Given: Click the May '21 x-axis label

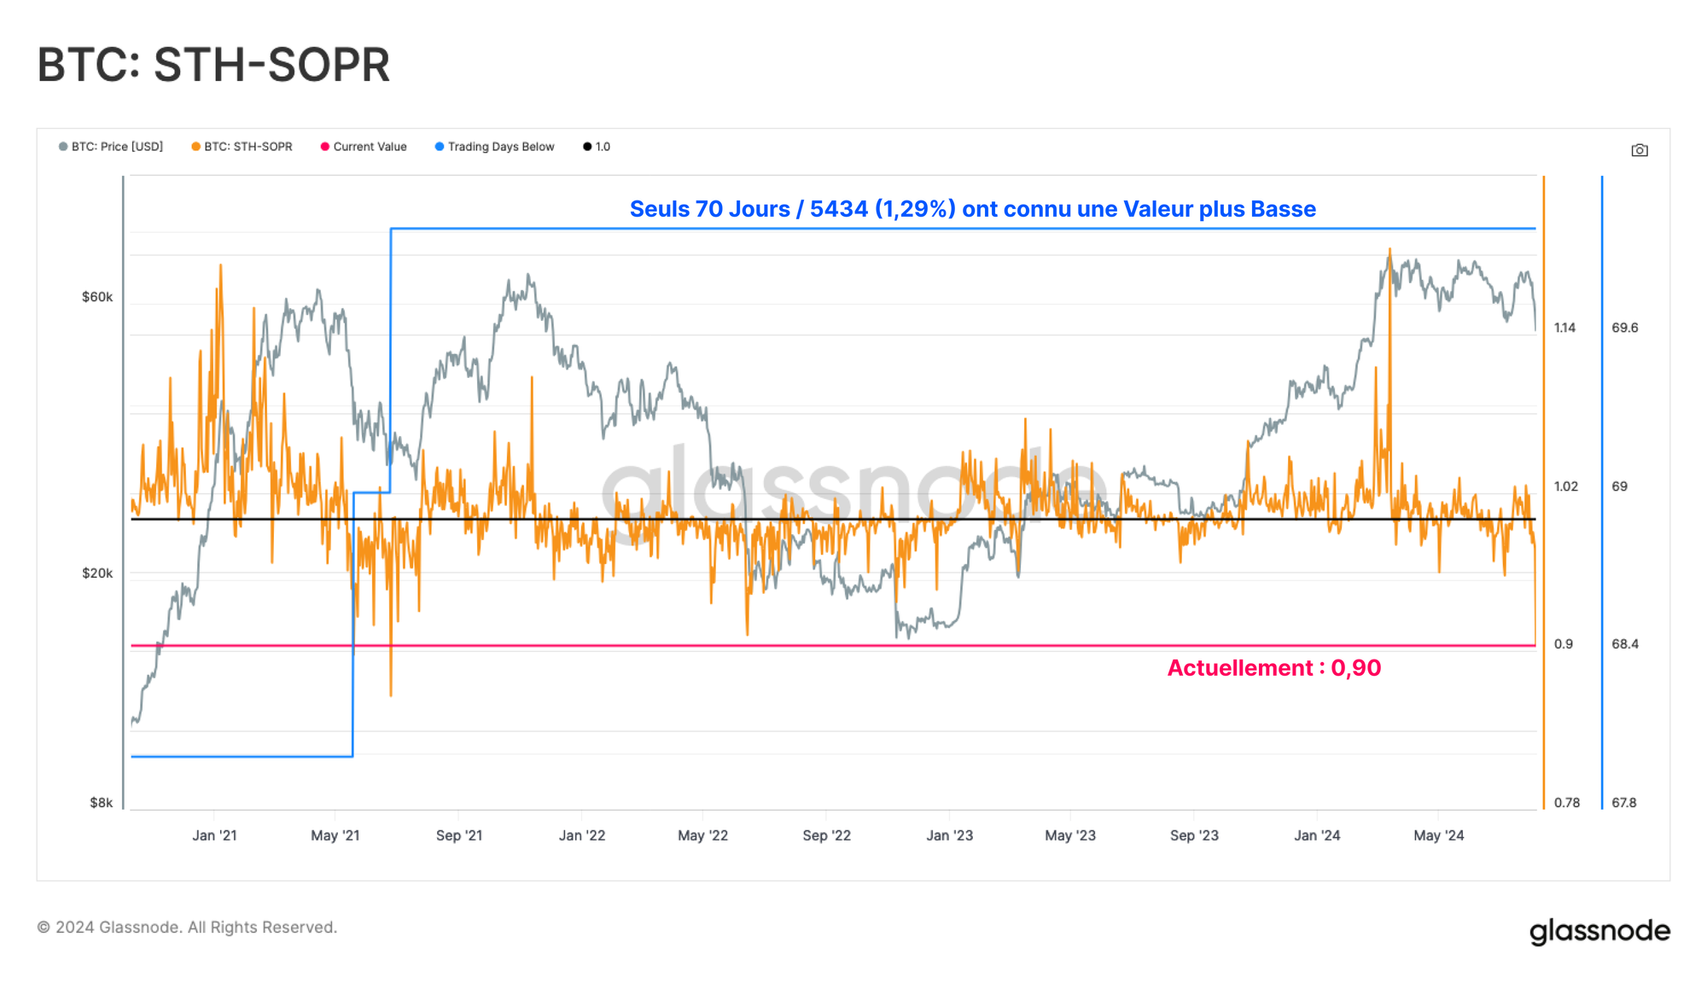Looking at the screenshot, I should (x=335, y=835).
